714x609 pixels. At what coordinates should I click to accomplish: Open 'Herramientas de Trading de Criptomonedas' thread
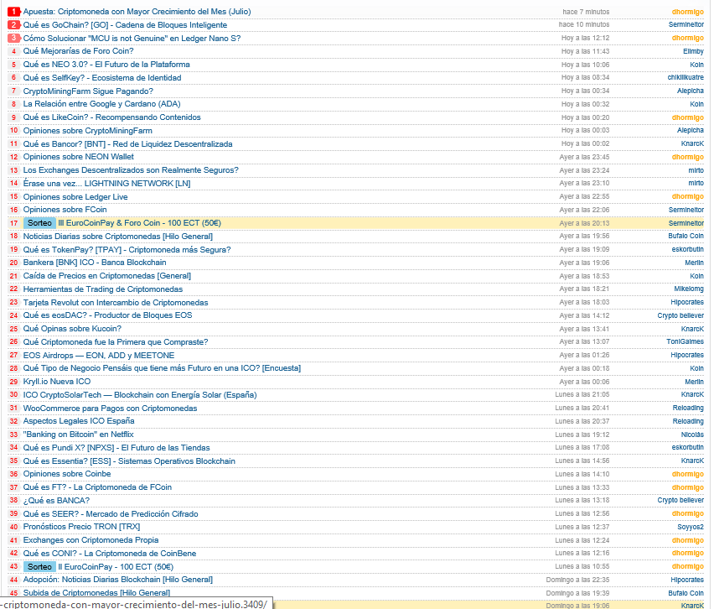coord(103,289)
